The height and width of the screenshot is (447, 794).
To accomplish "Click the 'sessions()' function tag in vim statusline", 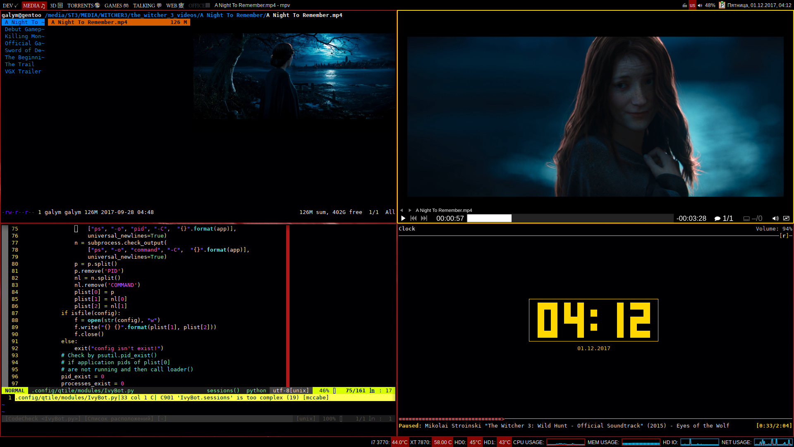I will [x=223, y=391].
